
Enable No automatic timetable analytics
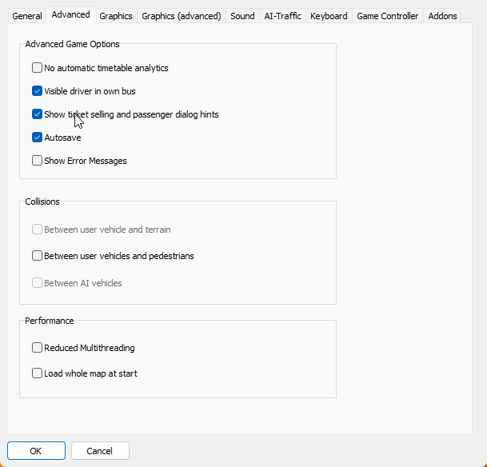37,68
